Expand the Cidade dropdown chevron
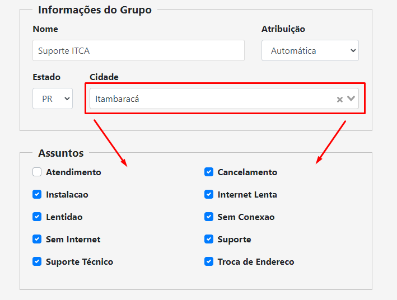 pos(351,99)
